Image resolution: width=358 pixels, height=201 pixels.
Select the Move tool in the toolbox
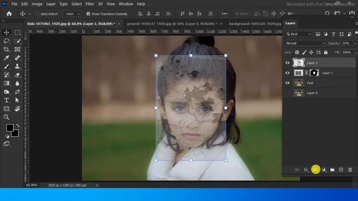pyautogui.click(x=6, y=32)
